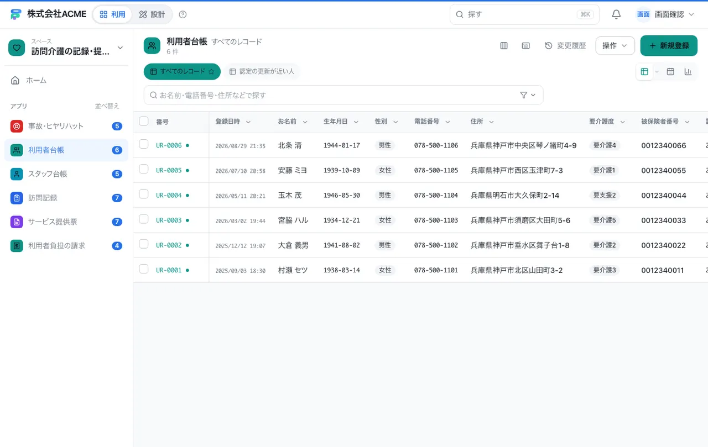This screenshot has width=708, height=447.
Task: Open スタッフ台帳 app in sidebar
Action: [x=66, y=174]
